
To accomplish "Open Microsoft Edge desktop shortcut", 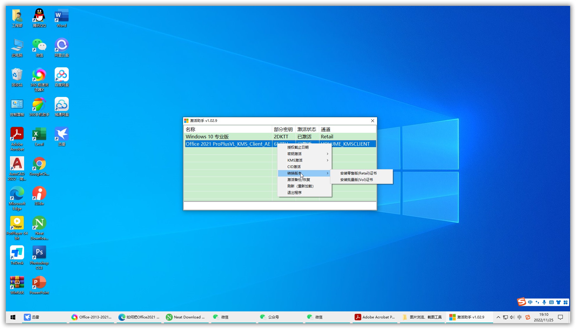I will 17,198.
